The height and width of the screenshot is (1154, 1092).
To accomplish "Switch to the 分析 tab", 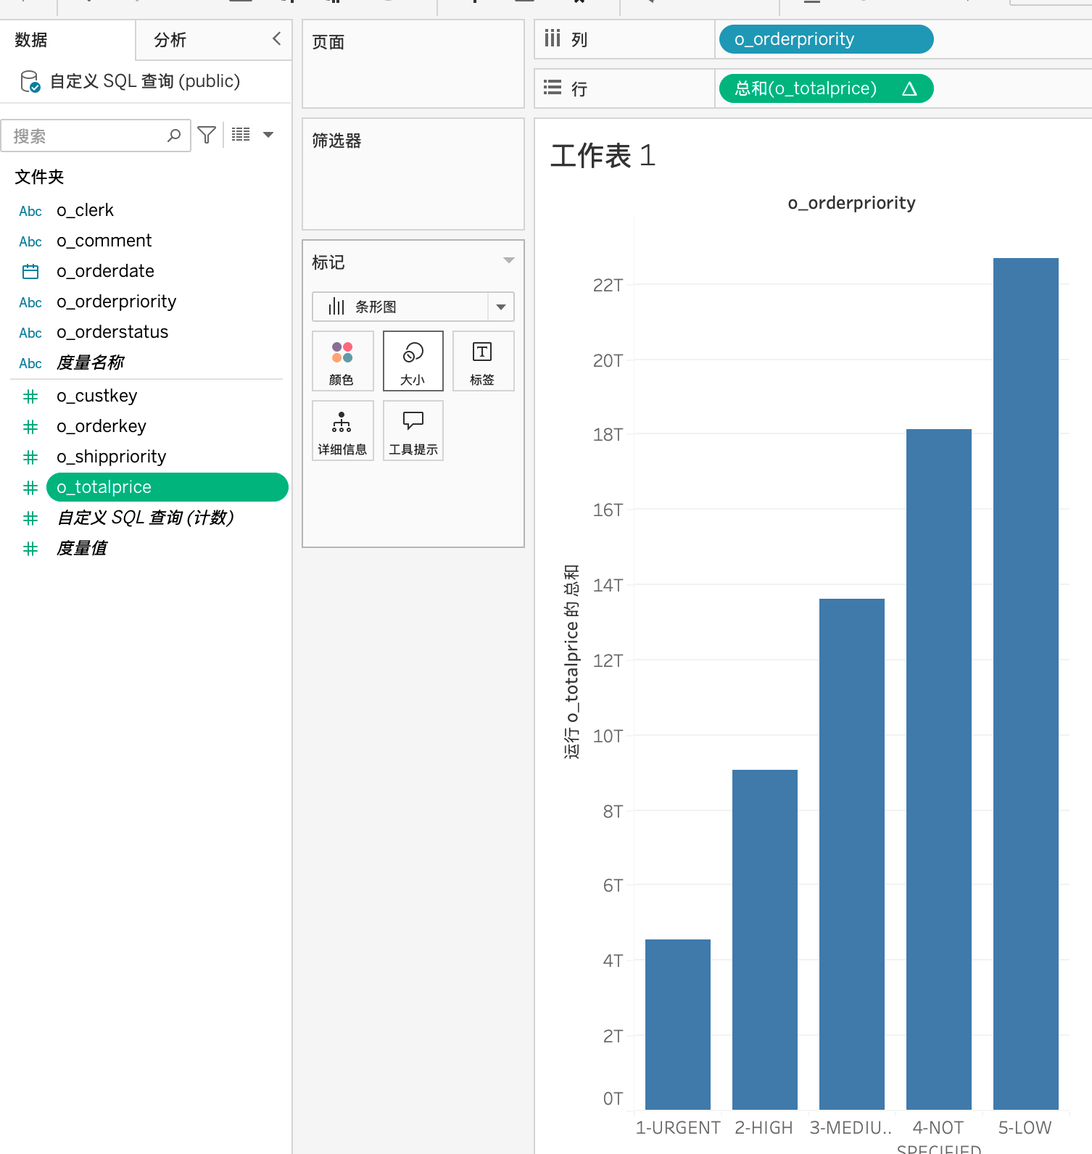I will (170, 41).
